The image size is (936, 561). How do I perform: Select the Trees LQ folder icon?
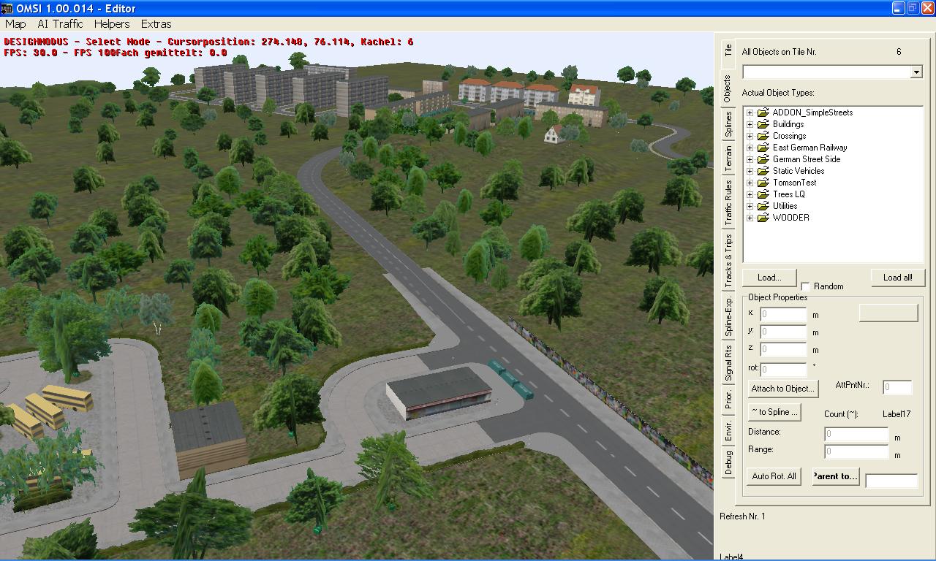point(763,194)
